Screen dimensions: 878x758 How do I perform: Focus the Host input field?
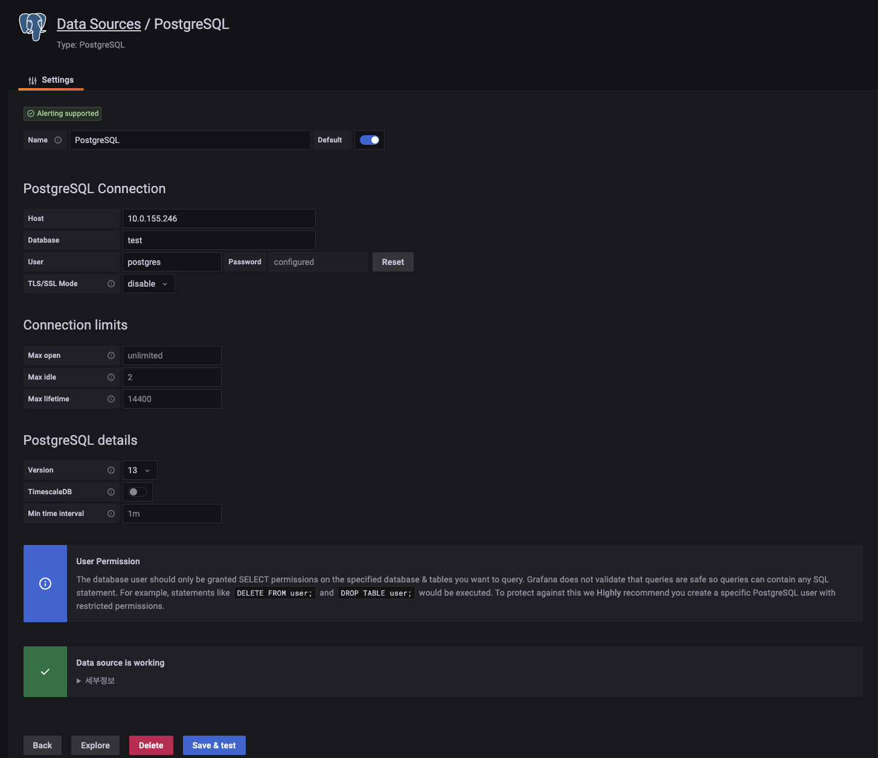pyautogui.click(x=219, y=218)
